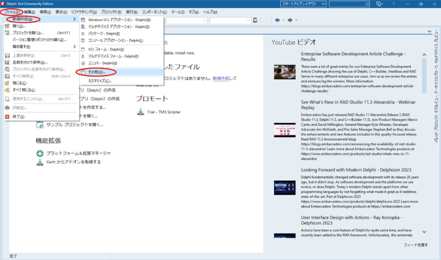
Task: Click the green plus icon for プラットフォーム＆拡張マネージャ
Action: click(x=40, y=153)
